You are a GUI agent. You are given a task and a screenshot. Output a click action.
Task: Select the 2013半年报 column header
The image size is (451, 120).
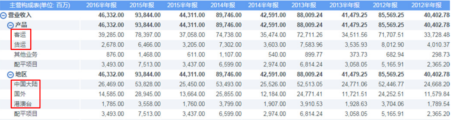point(345,5)
